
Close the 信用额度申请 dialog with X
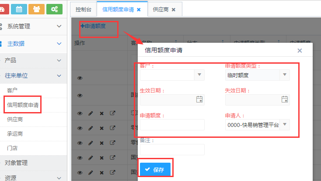[x=300, y=51]
